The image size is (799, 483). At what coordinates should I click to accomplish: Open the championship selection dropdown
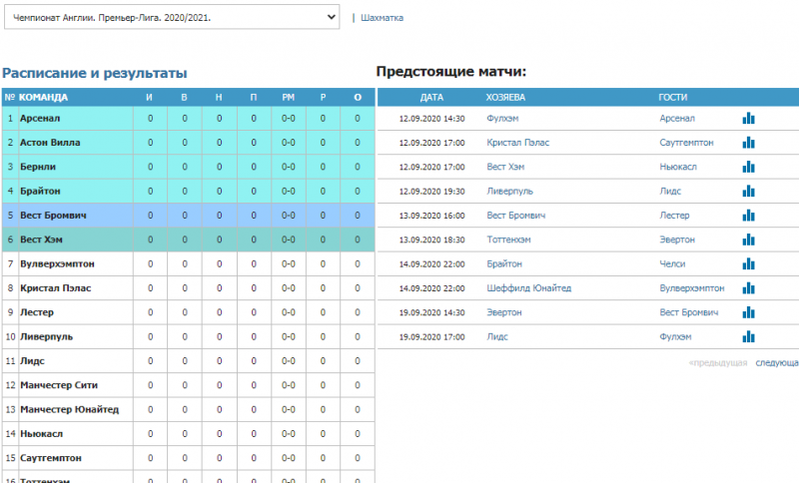pyautogui.click(x=172, y=17)
